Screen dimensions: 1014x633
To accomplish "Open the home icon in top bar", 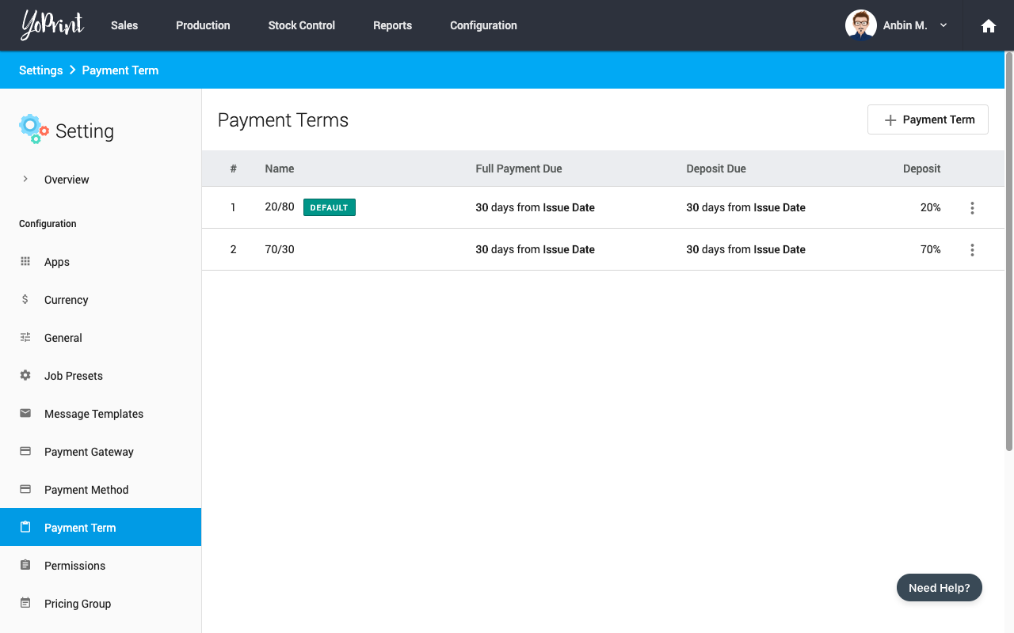I will 988,25.
